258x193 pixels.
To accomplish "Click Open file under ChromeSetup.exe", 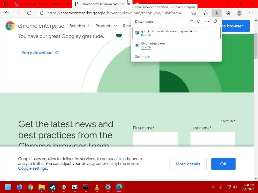I will click(146, 47).
